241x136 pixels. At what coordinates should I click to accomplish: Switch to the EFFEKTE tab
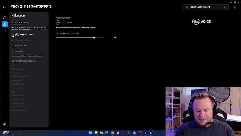point(28,23)
